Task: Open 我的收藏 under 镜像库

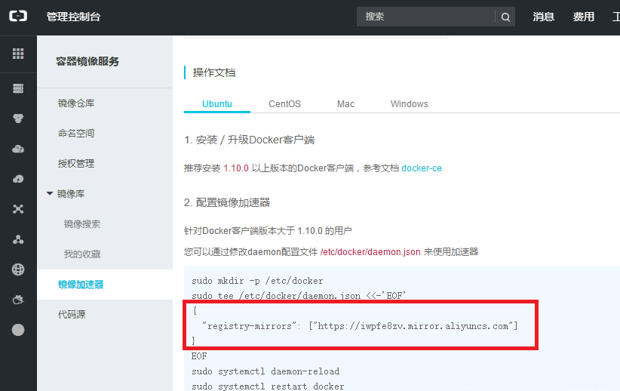Action: click(82, 254)
